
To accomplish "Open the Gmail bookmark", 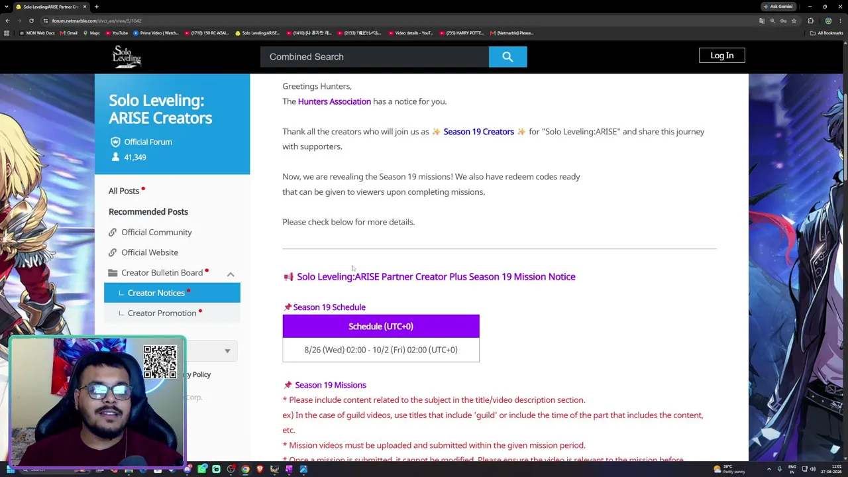I will pos(69,33).
